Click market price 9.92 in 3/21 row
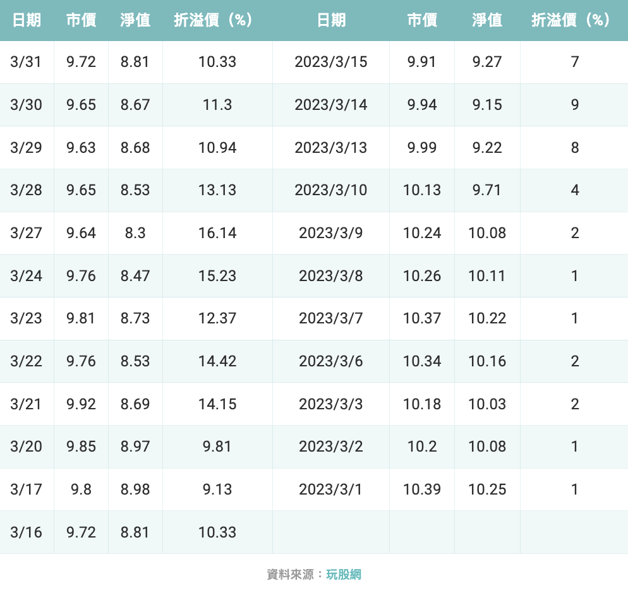Image resolution: width=628 pixels, height=595 pixels. tap(81, 404)
